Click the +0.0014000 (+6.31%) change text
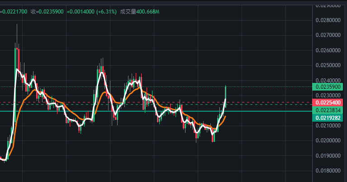The image size is (347, 182). [92, 12]
